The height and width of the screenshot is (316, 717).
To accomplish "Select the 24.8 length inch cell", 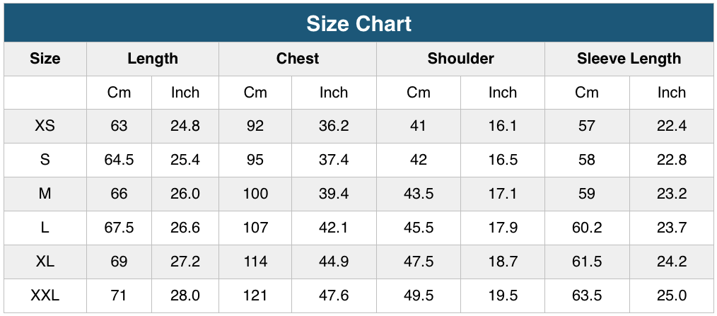I will pos(185,126).
